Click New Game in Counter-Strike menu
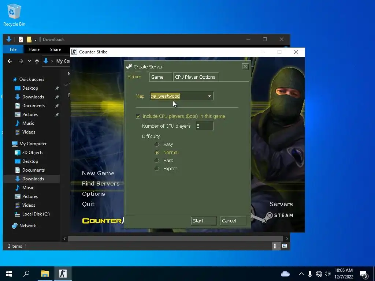Image resolution: width=375 pixels, height=281 pixels. (98, 173)
